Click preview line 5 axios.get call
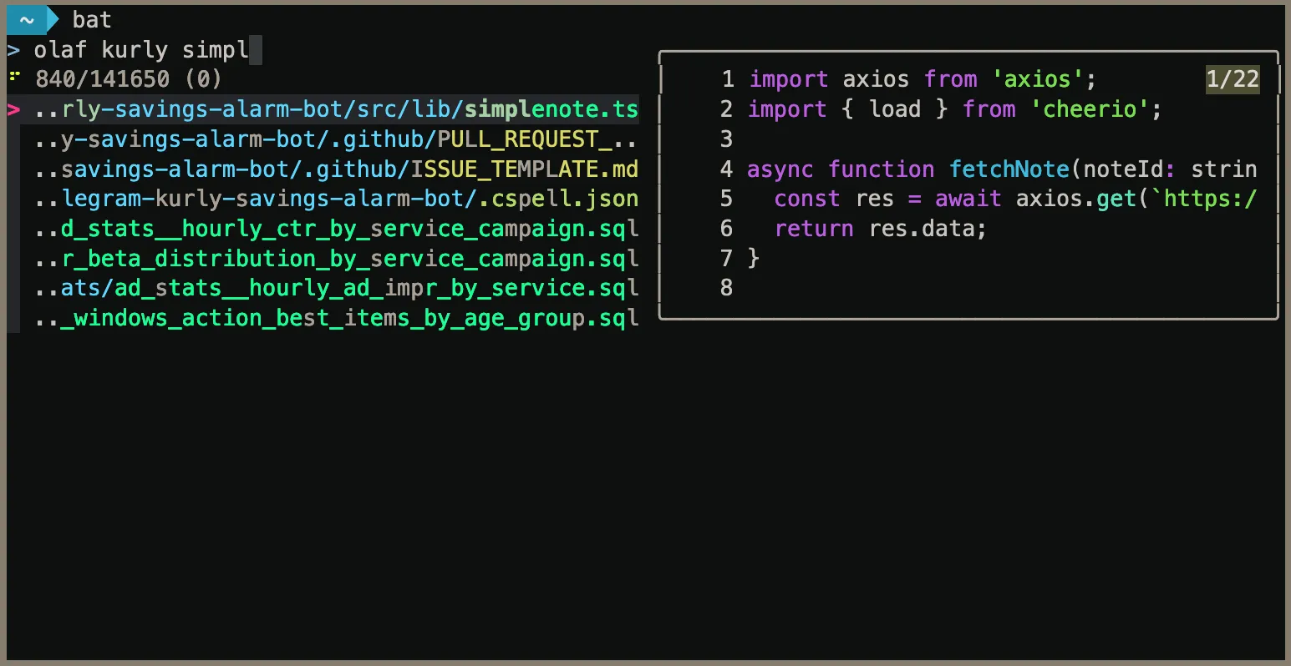Viewport: 1291px width, 666px height. pos(1015,199)
